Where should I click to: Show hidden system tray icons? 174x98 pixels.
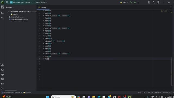(x=144, y=97)
